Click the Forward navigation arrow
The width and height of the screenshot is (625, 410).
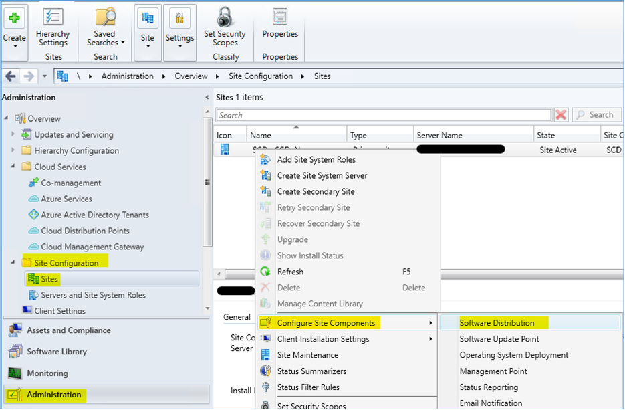point(29,76)
